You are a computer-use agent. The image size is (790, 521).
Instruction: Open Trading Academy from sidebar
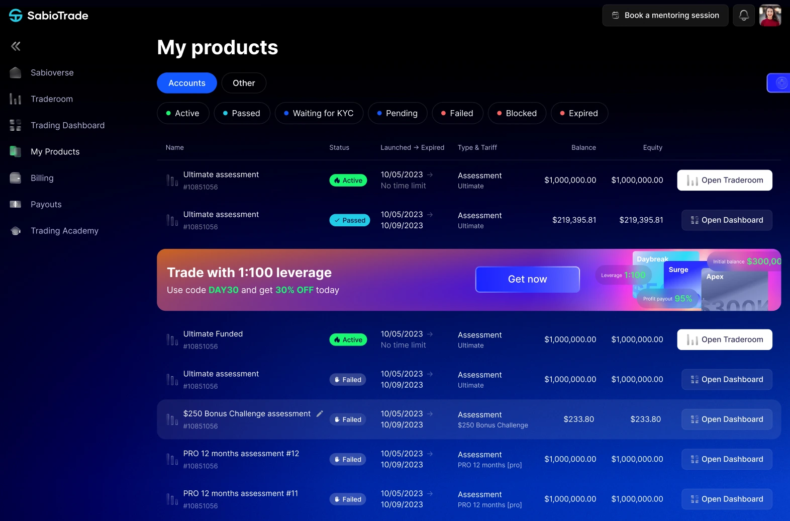tap(64, 231)
